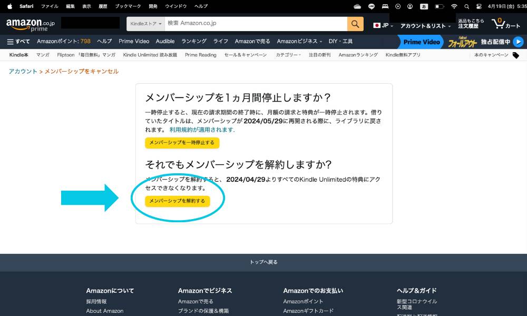Click the chat bubble menu bar icon
Viewport: 527px width, 316px height.
372,6
